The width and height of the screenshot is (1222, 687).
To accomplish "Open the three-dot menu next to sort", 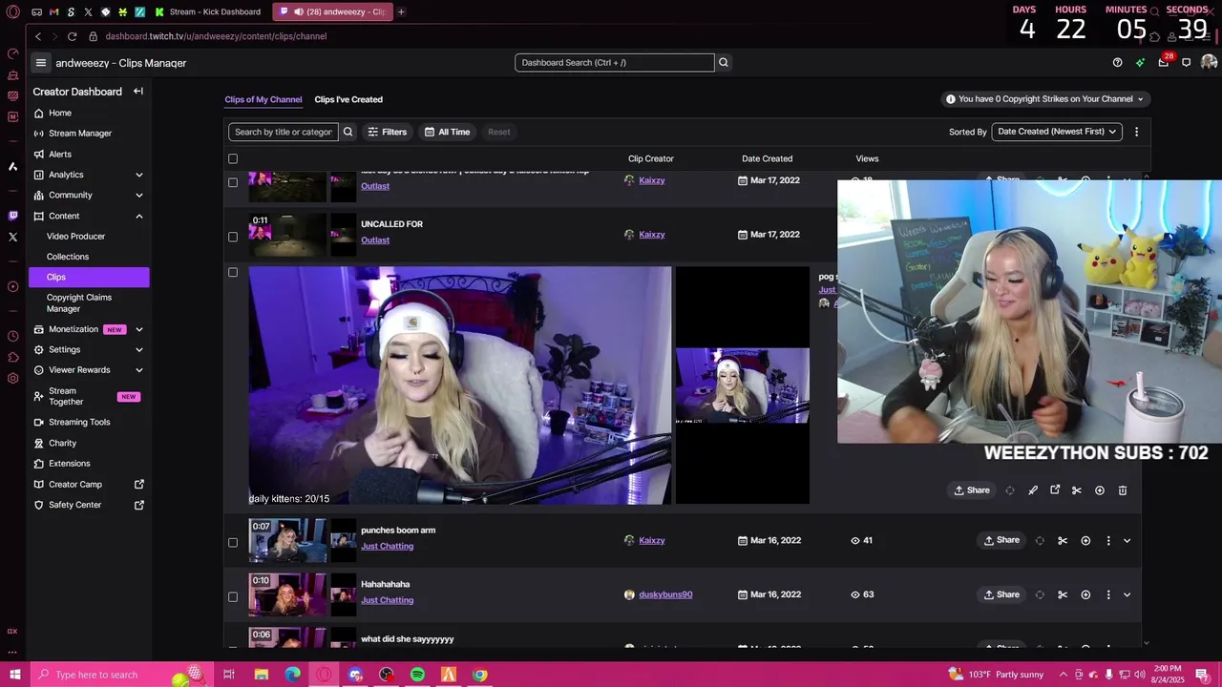I will [1136, 132].
